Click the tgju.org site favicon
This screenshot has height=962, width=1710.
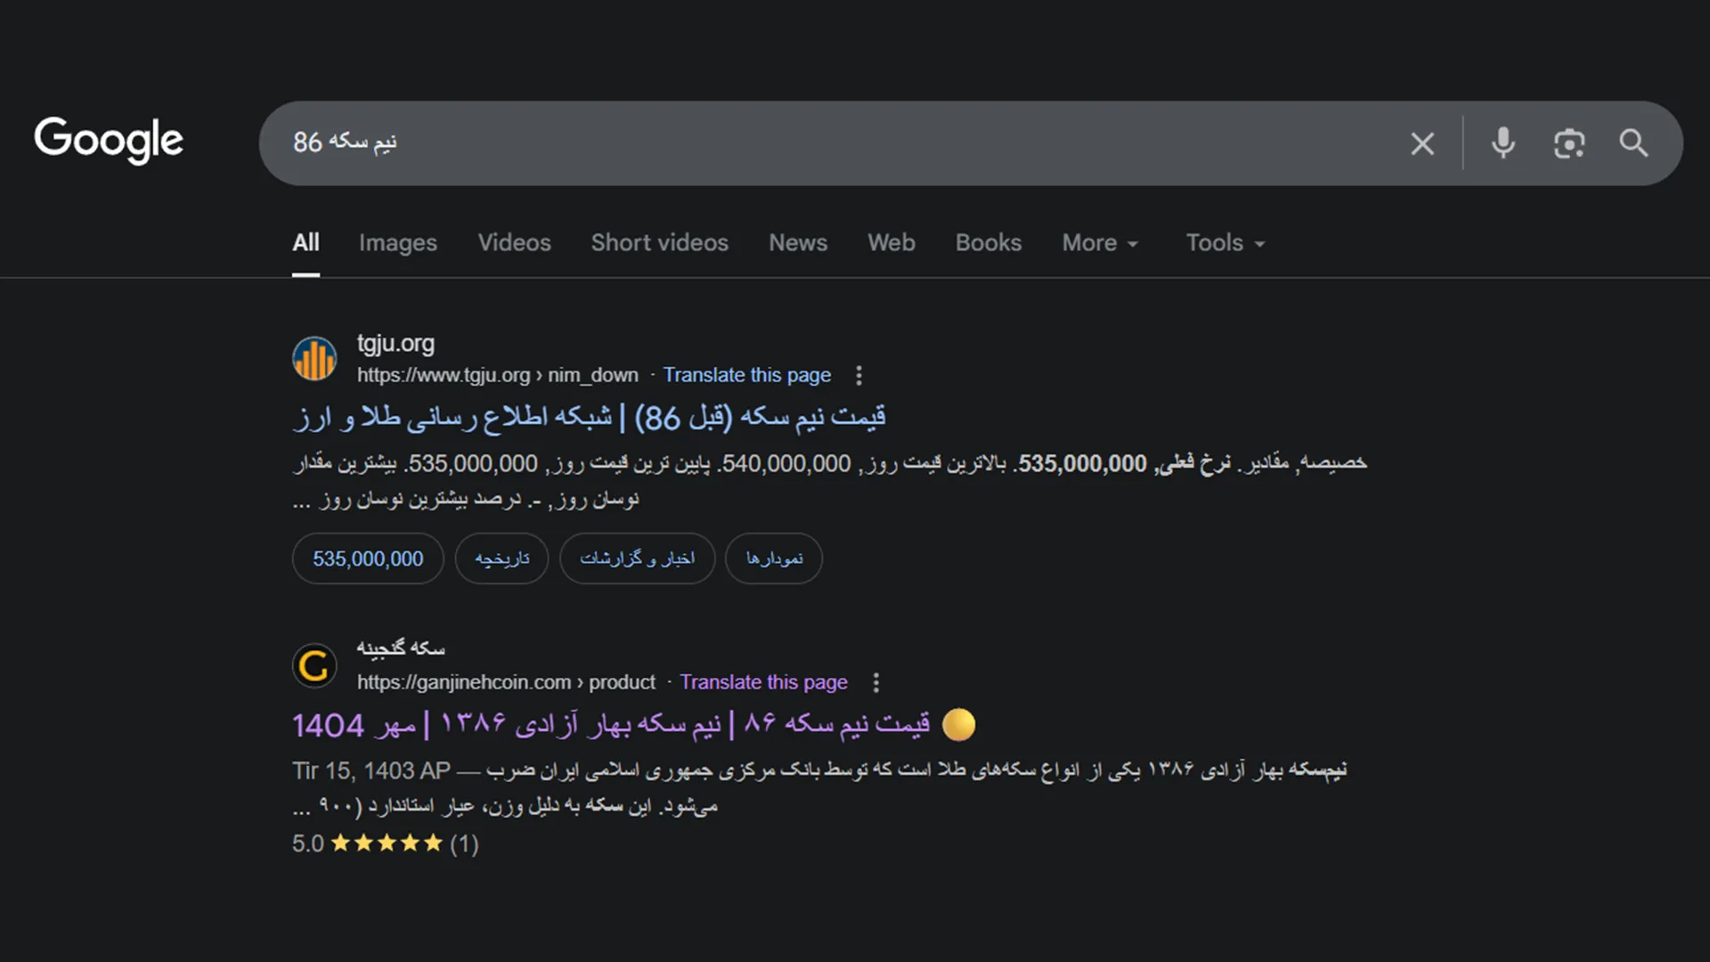pos(314,359)
